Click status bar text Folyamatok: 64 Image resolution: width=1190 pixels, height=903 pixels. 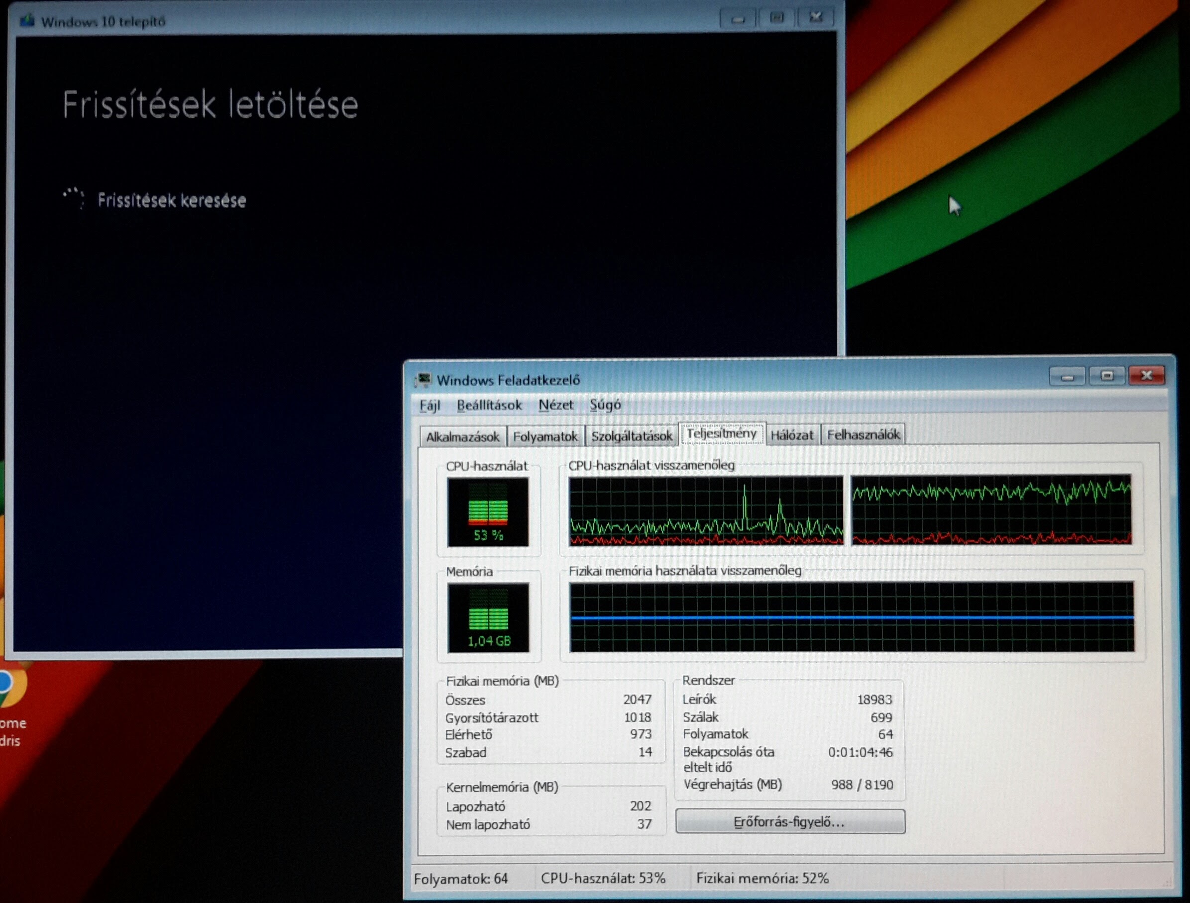pyautogui.click(x=460, y=879)
